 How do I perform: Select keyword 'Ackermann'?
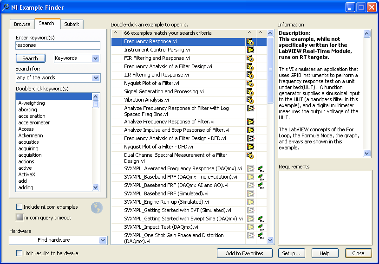[x=31, y=135]
